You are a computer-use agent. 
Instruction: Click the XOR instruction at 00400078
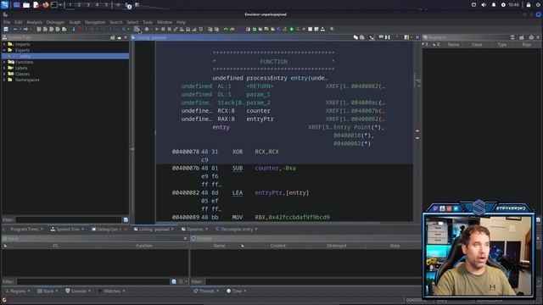238,152
